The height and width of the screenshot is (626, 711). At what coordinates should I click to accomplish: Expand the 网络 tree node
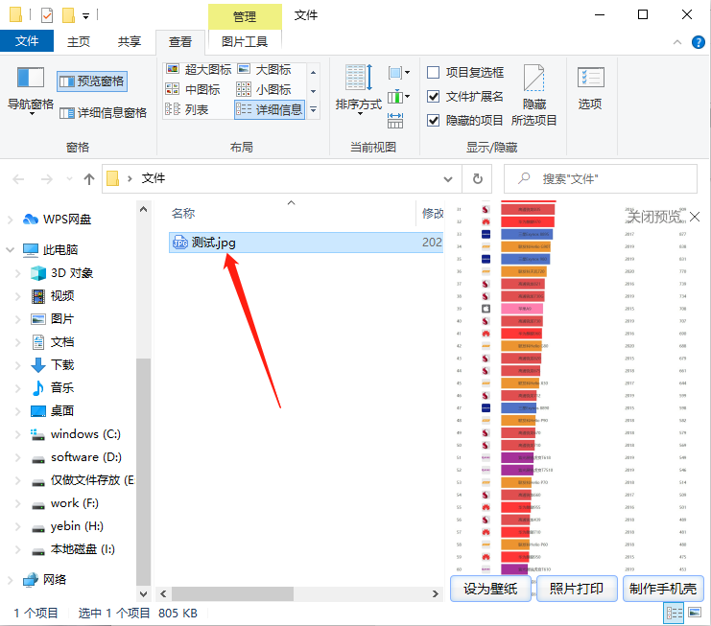click(10, 580)
